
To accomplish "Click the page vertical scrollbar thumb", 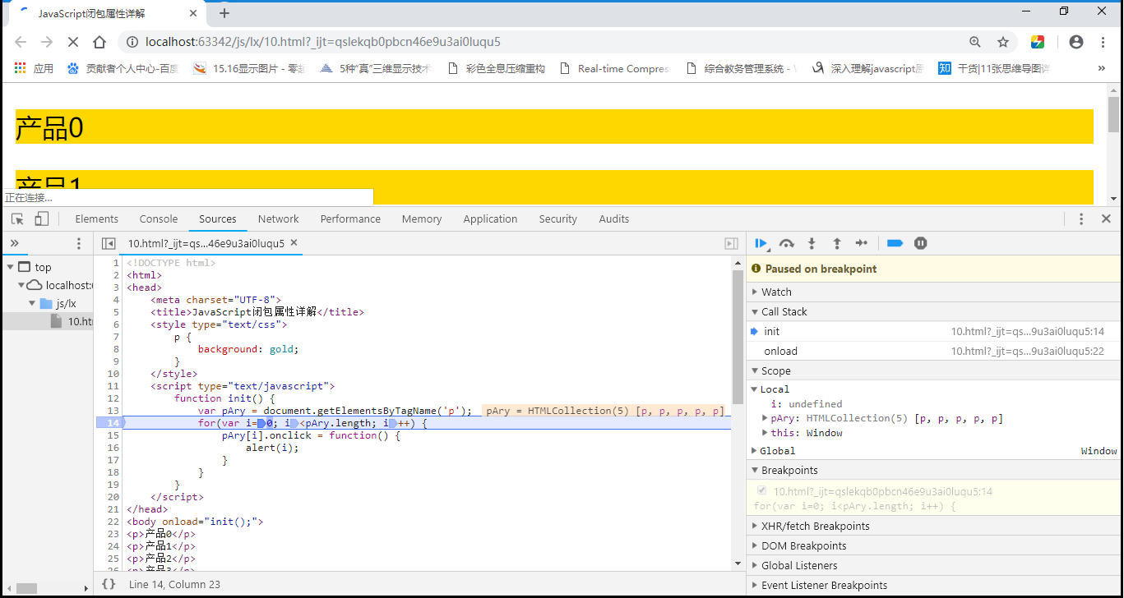I will pyautogui.click(x=1114, y=113).
